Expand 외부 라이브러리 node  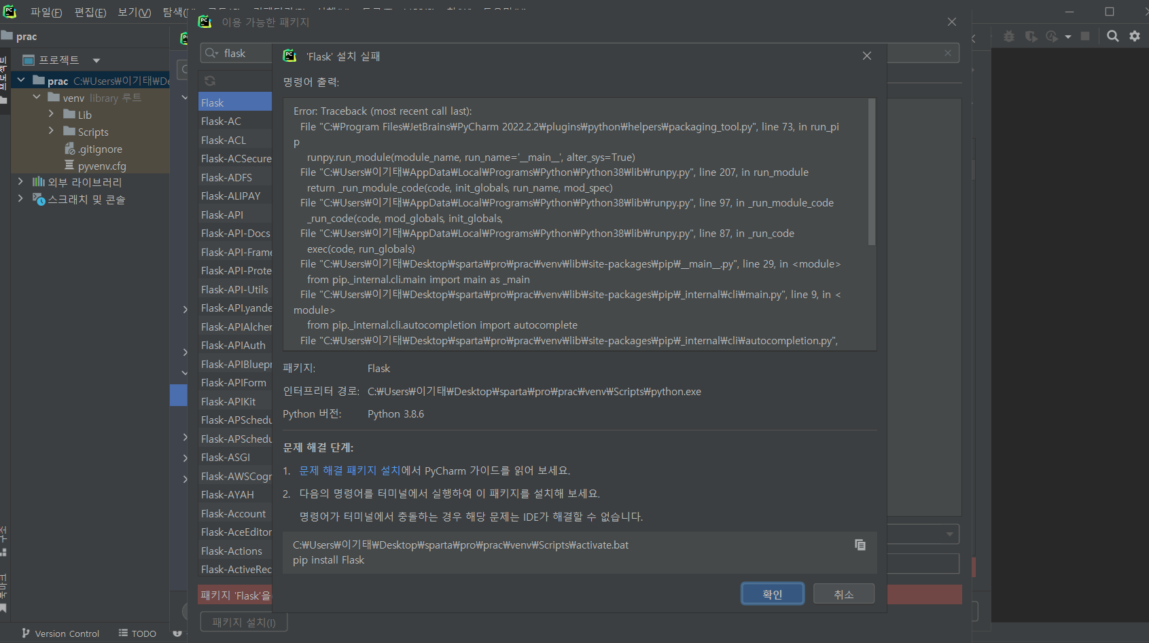20,181
